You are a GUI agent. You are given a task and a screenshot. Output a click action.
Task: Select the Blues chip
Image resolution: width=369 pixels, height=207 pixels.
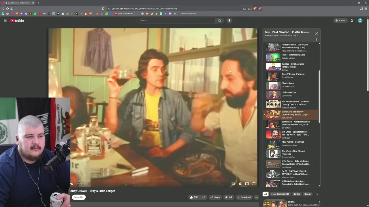pyautogui.click(x=308, y=194)
